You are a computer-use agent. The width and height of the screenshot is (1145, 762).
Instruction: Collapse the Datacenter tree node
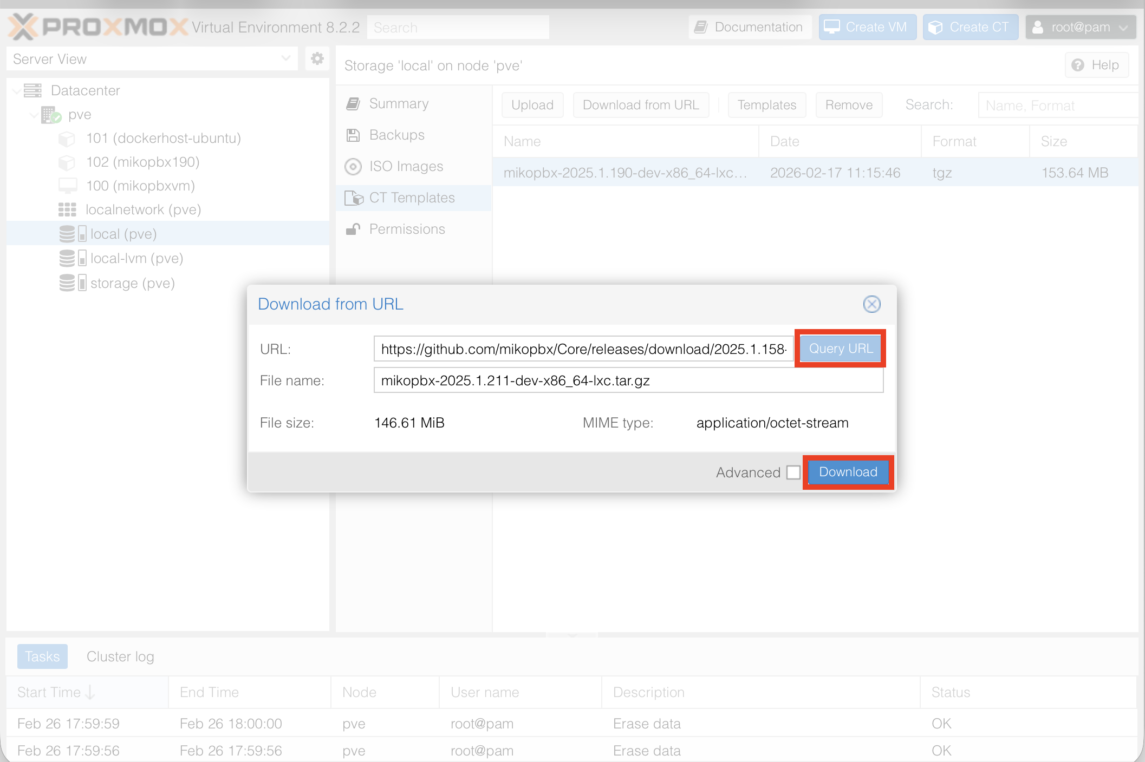(16, 90)
